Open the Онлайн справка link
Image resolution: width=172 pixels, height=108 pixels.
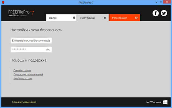point(22,70)
